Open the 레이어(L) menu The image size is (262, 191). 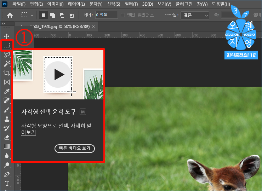point(76,4)
